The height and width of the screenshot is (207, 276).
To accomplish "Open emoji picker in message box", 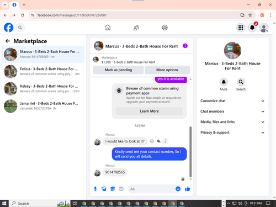I will coord(178,189).
